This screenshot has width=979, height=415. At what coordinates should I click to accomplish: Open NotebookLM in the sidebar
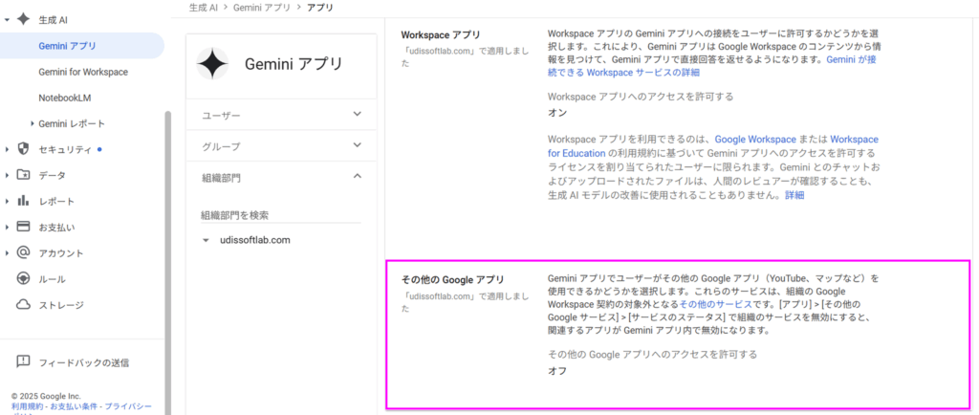[x=65, y=98]
